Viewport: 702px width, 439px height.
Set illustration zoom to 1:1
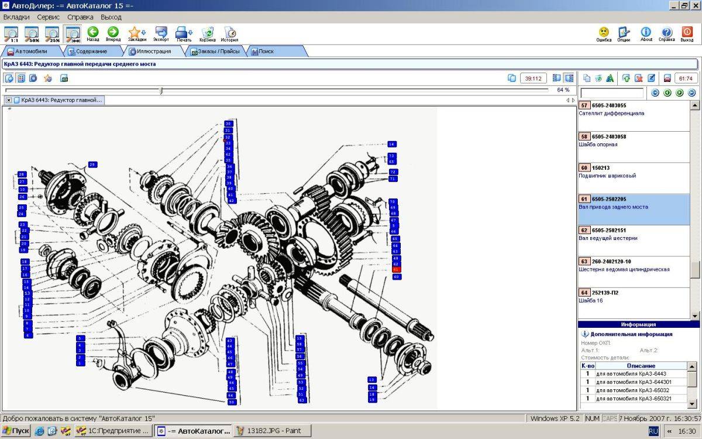pyautogui.click(x=11, y=35)
